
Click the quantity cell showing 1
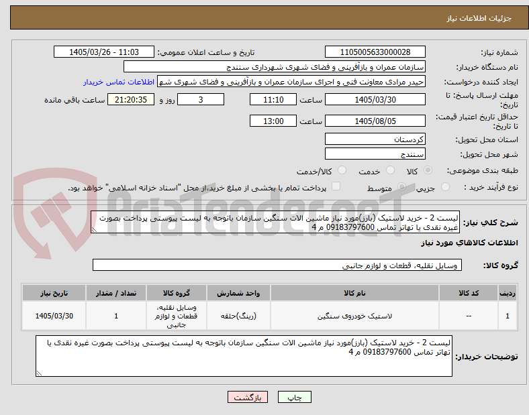tap(116, 316)
